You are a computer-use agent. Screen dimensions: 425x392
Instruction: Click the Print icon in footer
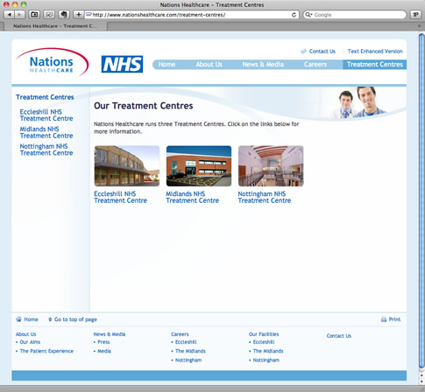[x=384, y=319]
